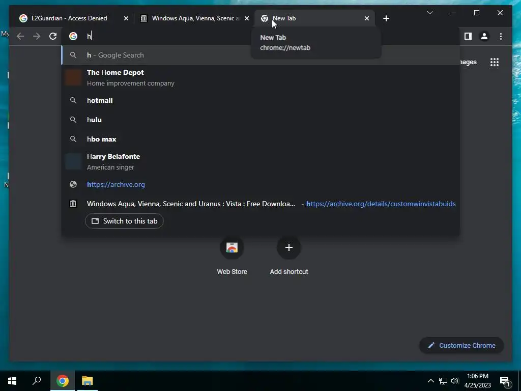Open the https://archive.org suggestion

pyautogui.click(x=260, y=184)
